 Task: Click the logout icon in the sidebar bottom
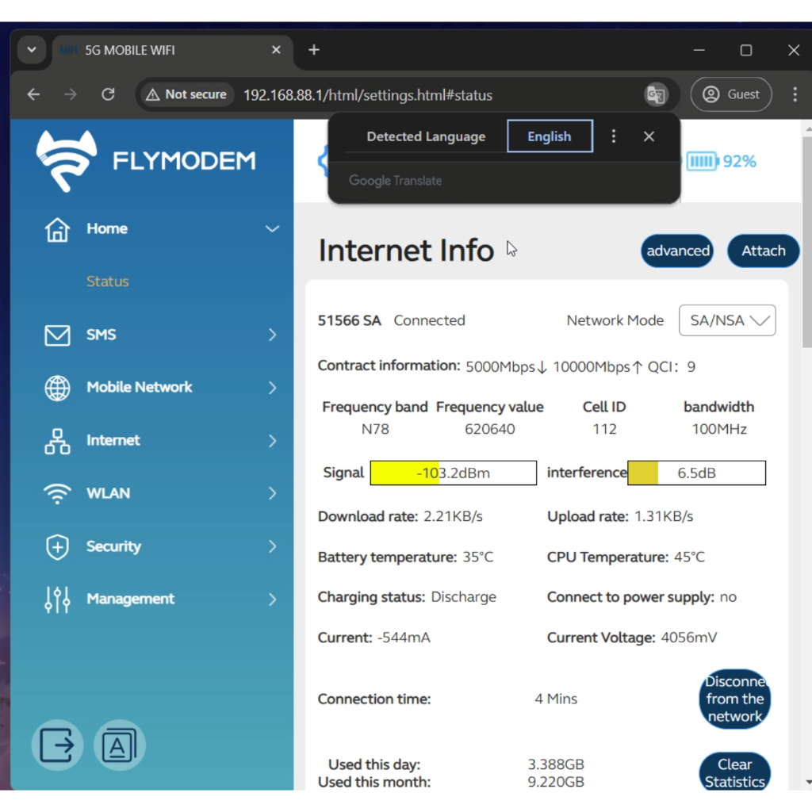coord(57,745)
